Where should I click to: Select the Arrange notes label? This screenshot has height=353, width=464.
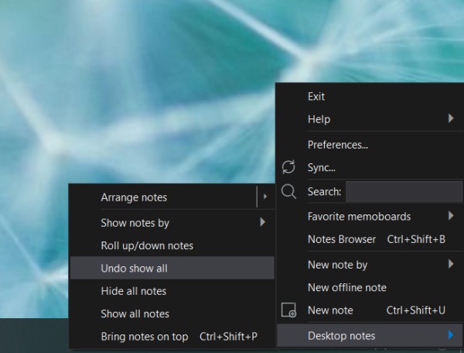[x=134, y=197]
